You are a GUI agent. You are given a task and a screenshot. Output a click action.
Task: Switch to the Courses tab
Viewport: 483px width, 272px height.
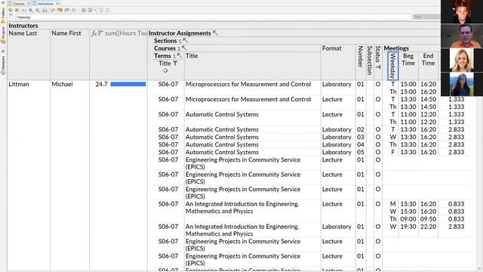coord(19,4)
